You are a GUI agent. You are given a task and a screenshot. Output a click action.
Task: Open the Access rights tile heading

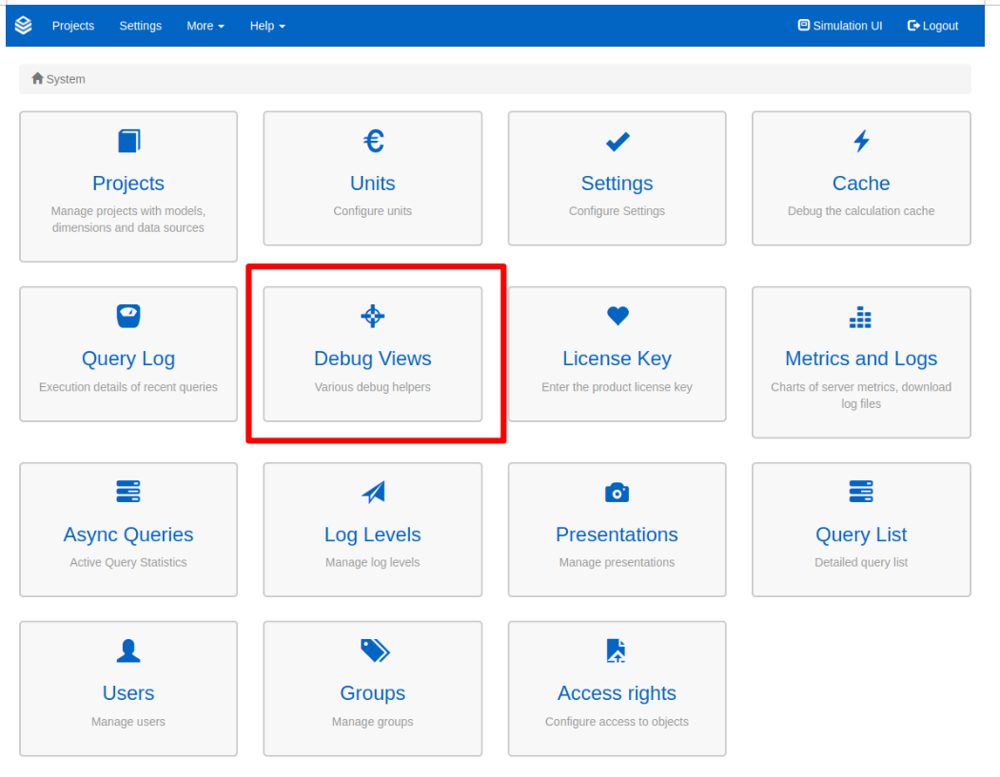[617, 693]
